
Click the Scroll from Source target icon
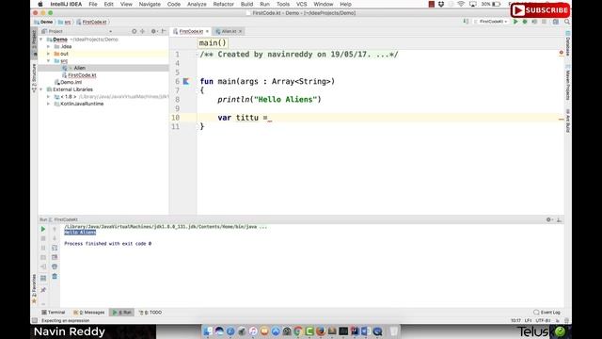point(134,31)
